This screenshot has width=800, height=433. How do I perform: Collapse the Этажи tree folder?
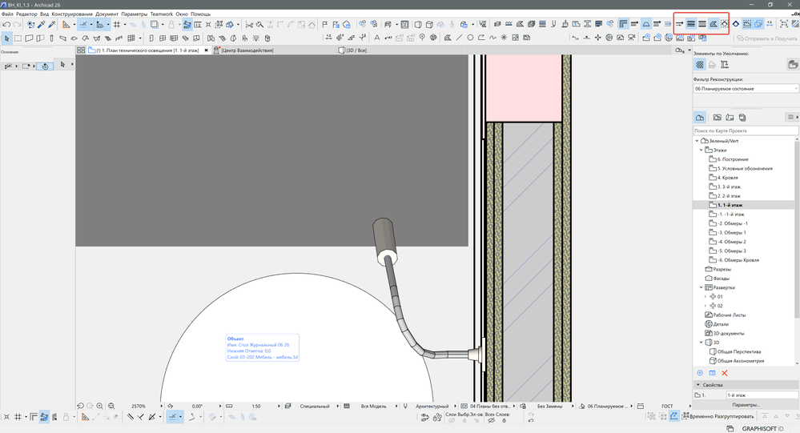[x=701, y=150]
